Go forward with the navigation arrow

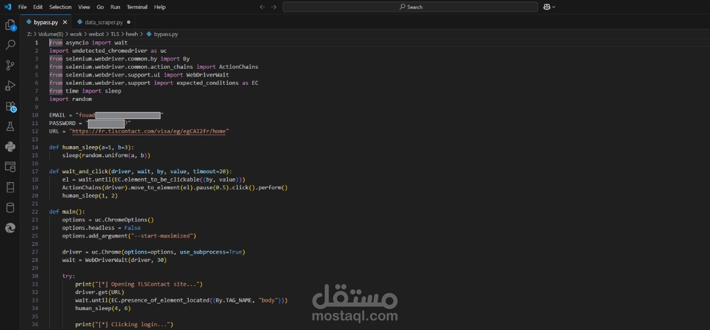pyautogui.click(x=273, y=7)
